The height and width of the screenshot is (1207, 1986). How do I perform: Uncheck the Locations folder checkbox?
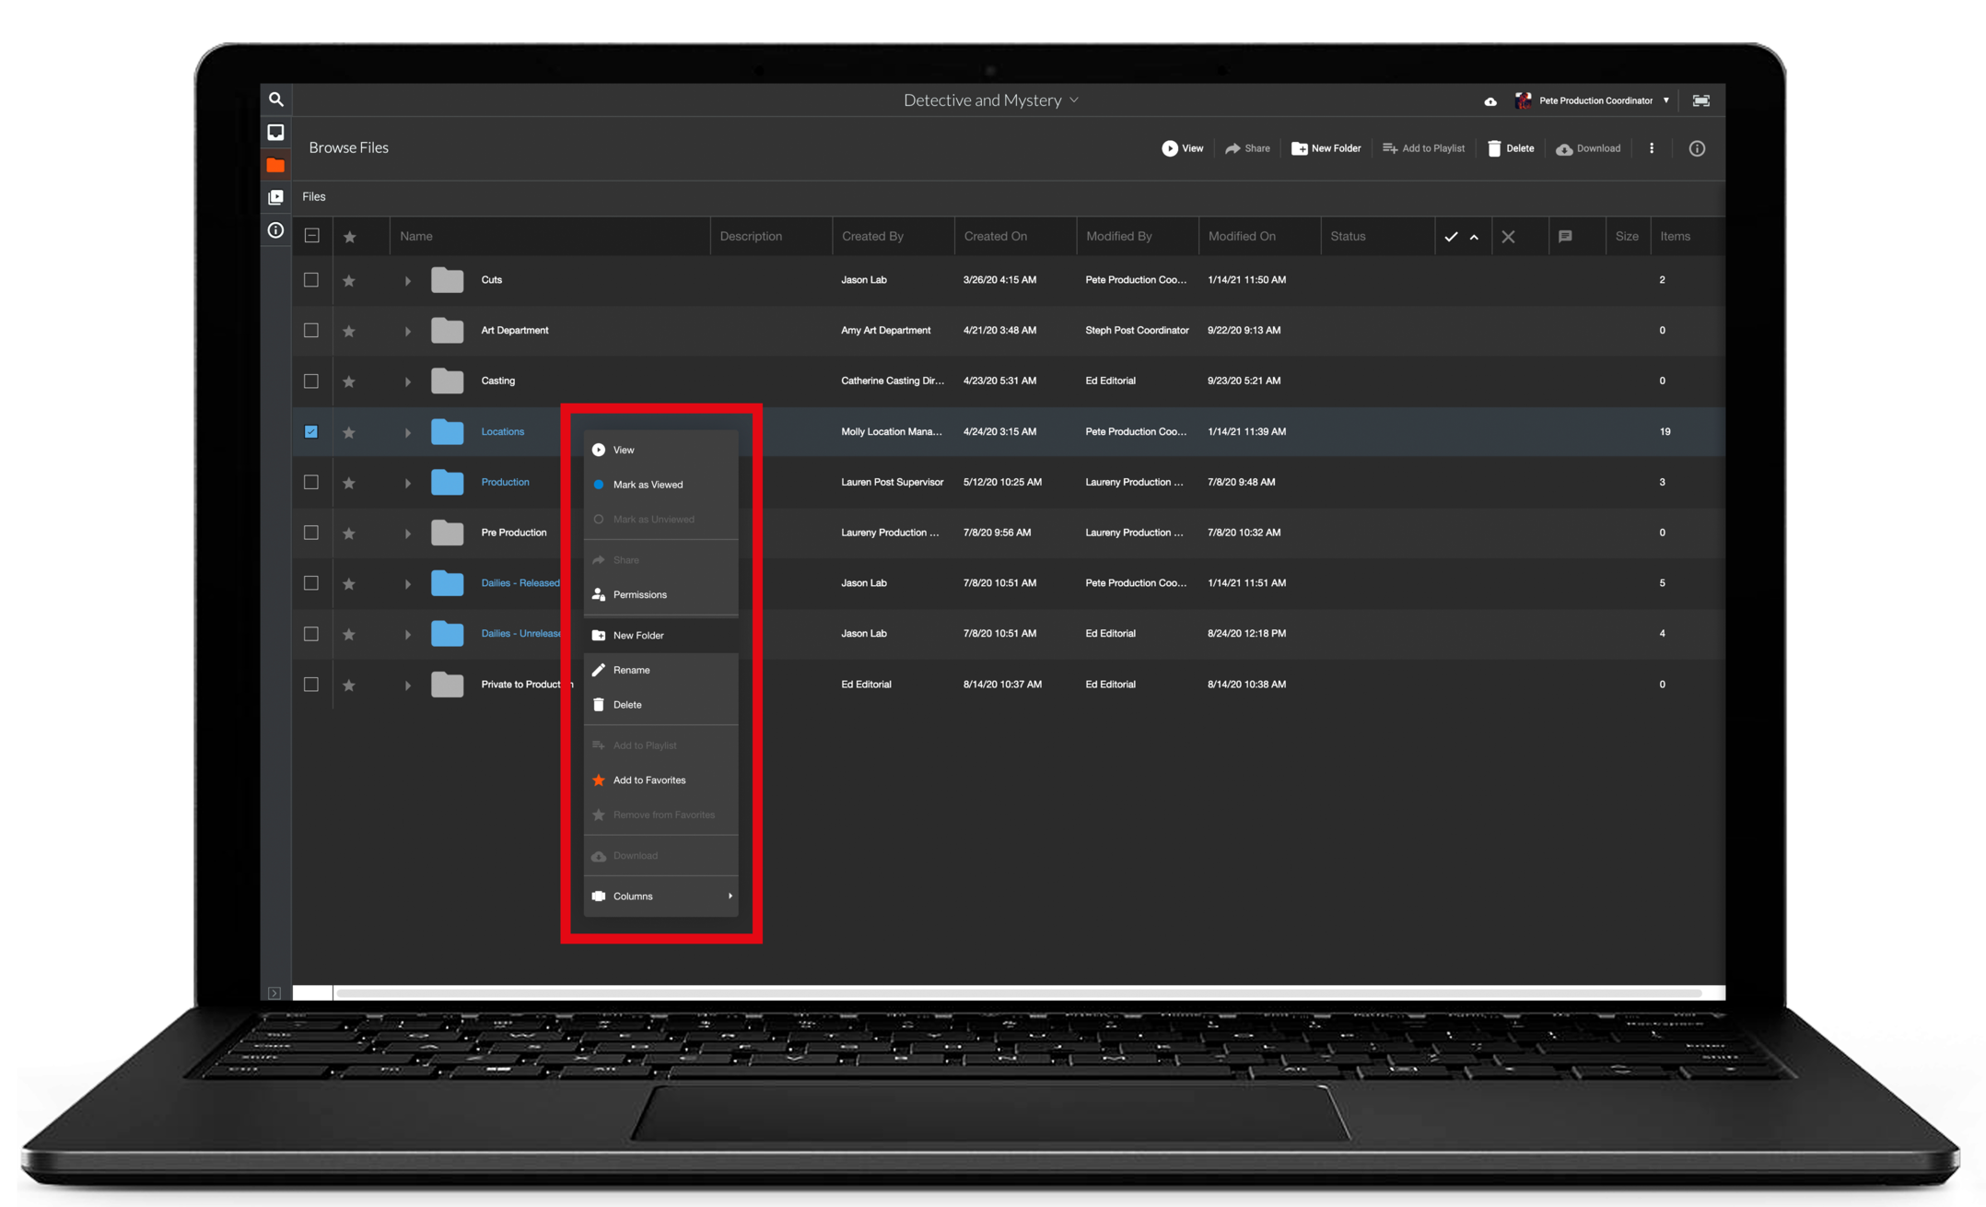click(x=311, y=431)
